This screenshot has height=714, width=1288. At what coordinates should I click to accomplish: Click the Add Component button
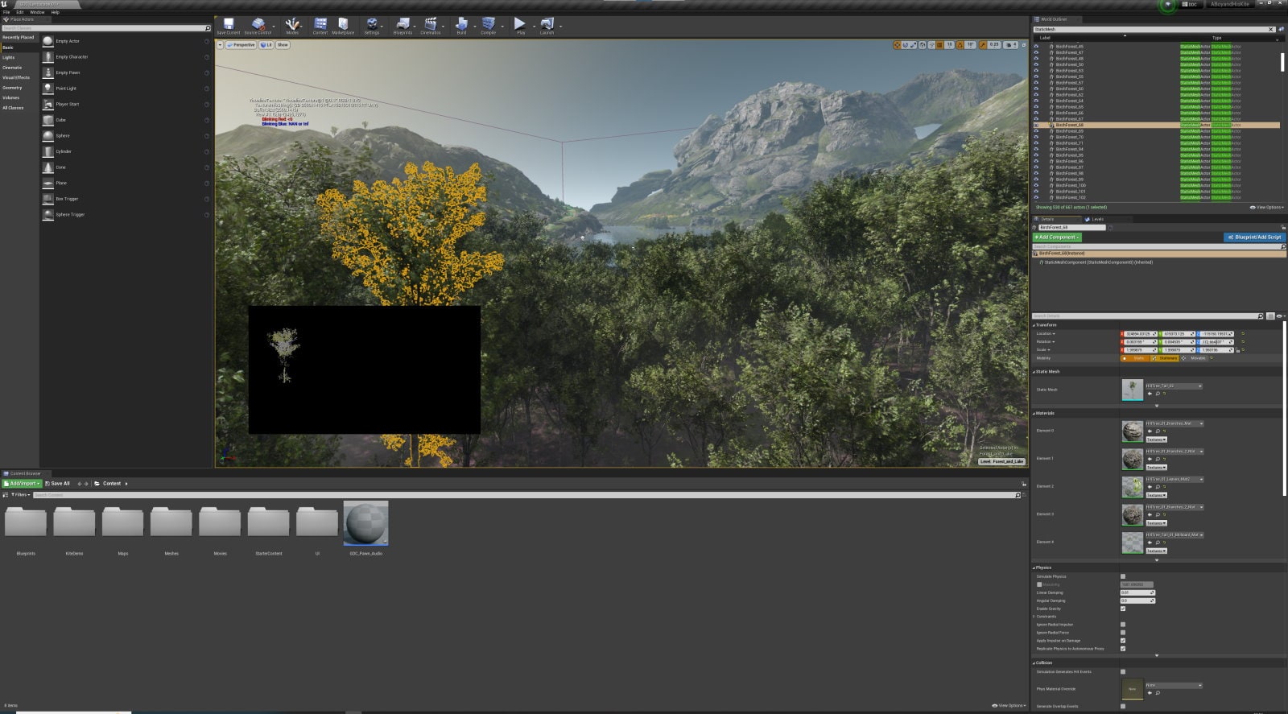(1057, 237)
